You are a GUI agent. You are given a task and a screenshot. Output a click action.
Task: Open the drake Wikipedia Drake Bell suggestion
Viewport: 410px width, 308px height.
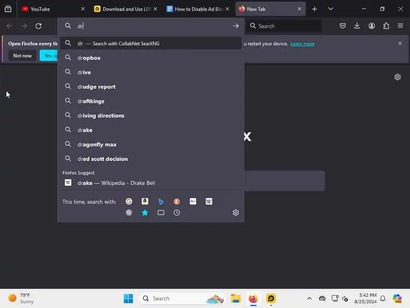click(x=151, y=183)
